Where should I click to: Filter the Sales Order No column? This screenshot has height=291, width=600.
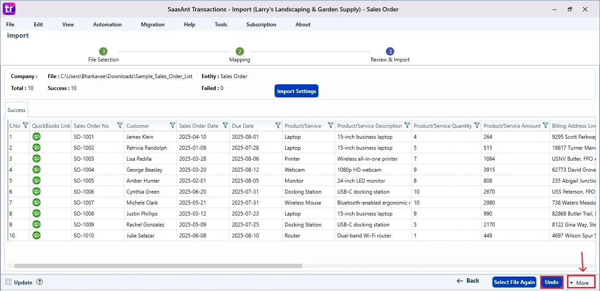click(x=119, y=126)
